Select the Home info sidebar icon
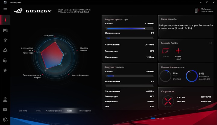This screenshot has width=217, height=125. [5, 20]
